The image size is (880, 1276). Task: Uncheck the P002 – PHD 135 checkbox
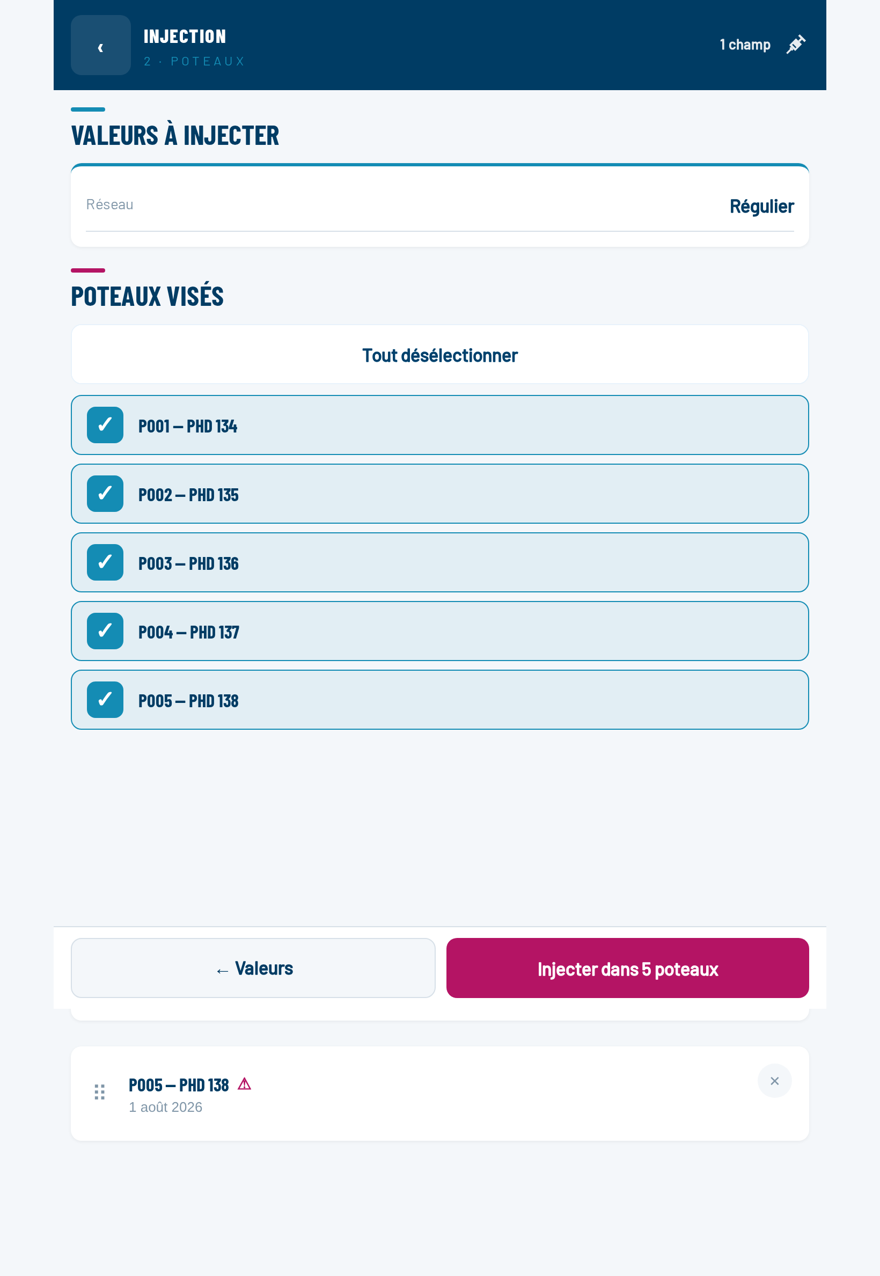pyautogui.click(x=105, y=494)
